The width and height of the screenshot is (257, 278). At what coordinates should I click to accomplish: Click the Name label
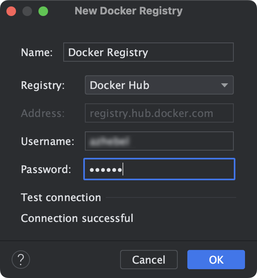37,52
